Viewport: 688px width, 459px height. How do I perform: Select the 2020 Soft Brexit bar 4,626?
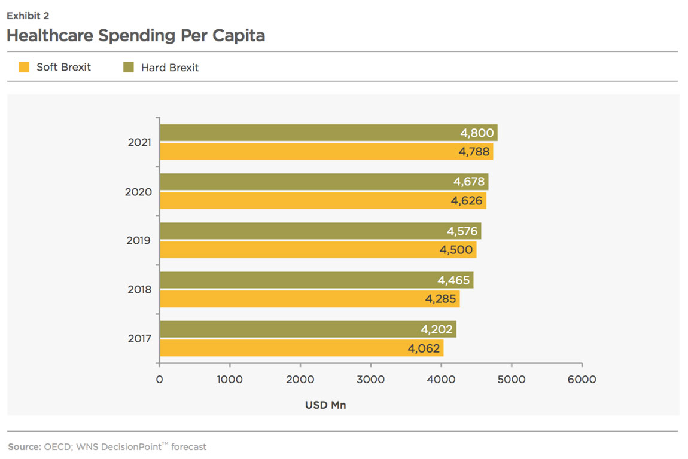pyautogui.click(x=323, y=201)
